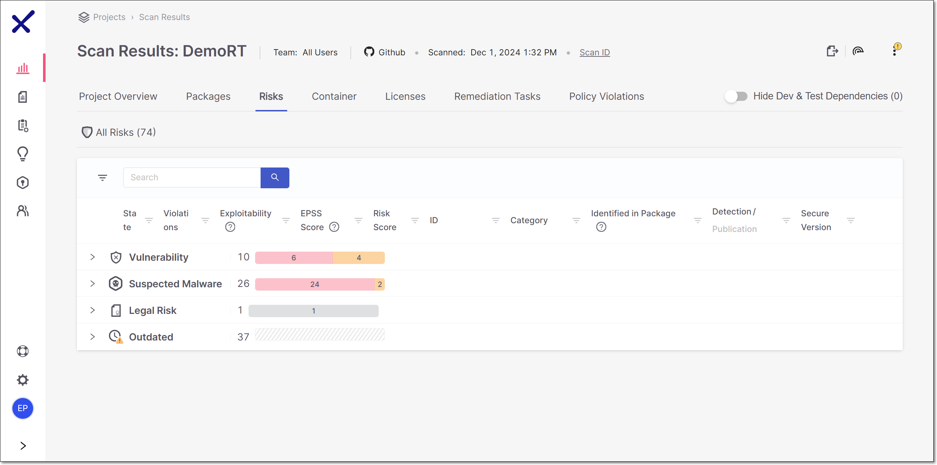Image resolution: width=937 pixels, height=465 pixels.
Task: Click the orange 4 segment of Vulnerability bar
Action: pos(359,257)
